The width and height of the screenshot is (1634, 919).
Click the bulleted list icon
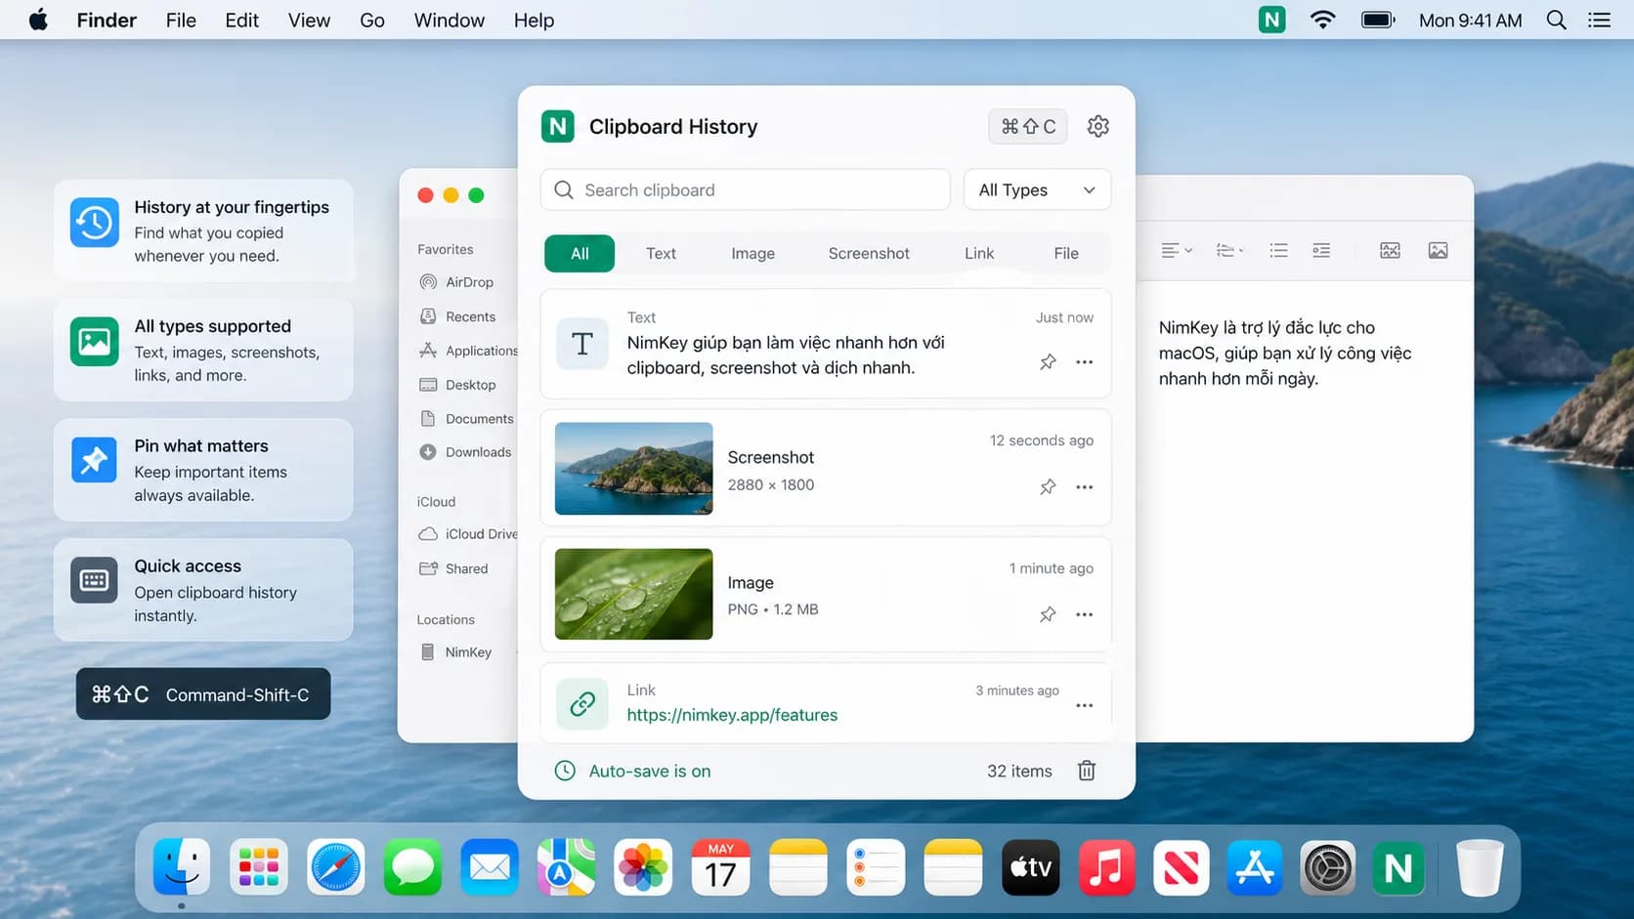pyautogui.click(x=1278, y=251)
